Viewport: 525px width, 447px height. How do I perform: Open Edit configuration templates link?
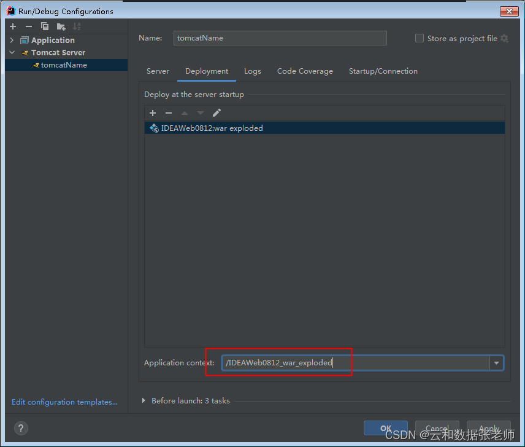pos(64,402)
